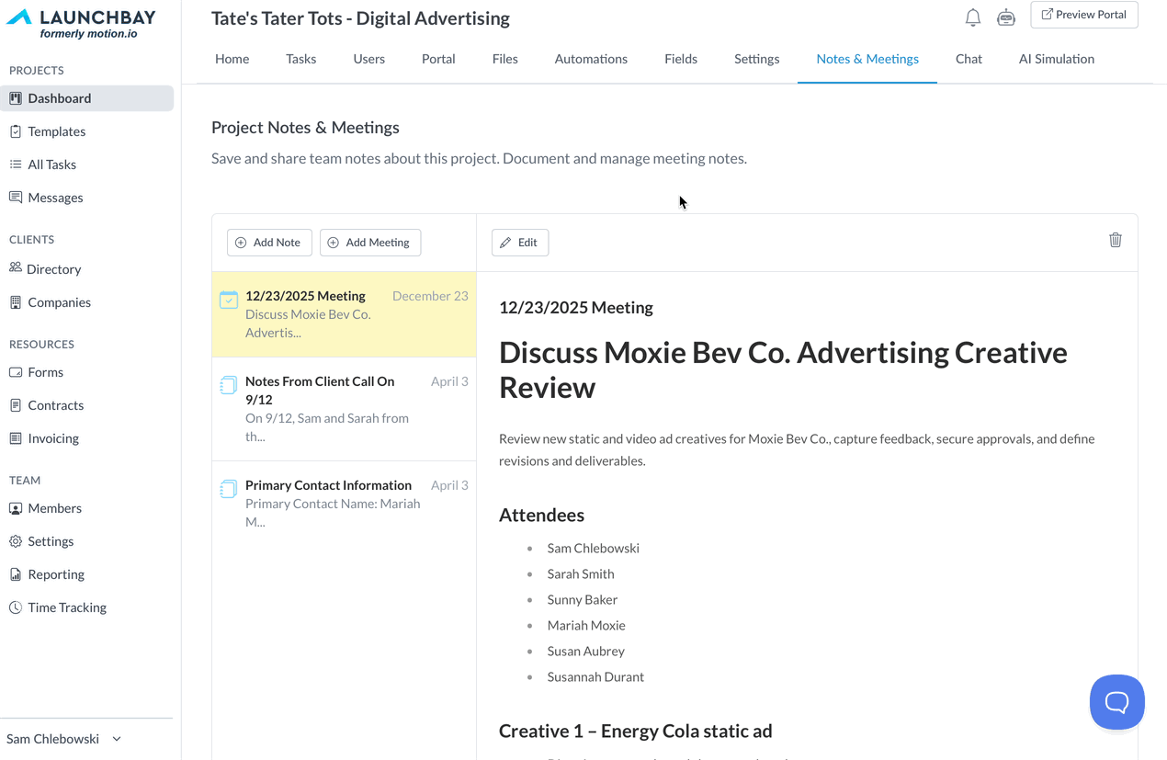Viewport: 1167px width, 760px height.
Task: Click note icon beside Notes From Client Call
Action: pos(229,385)
